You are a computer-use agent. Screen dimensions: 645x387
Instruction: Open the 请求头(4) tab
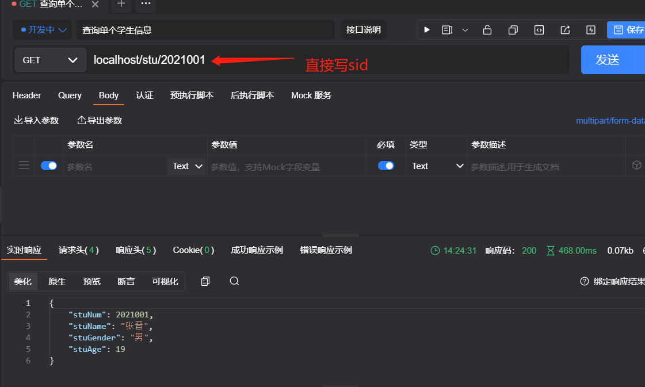pos(79,250)
